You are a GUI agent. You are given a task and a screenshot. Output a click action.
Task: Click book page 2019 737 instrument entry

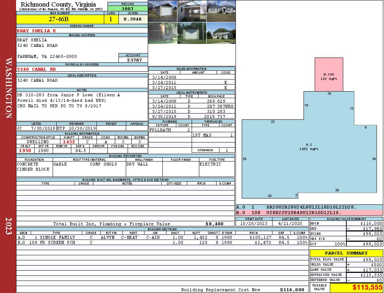pyautogui.click(x=215, y=116)
